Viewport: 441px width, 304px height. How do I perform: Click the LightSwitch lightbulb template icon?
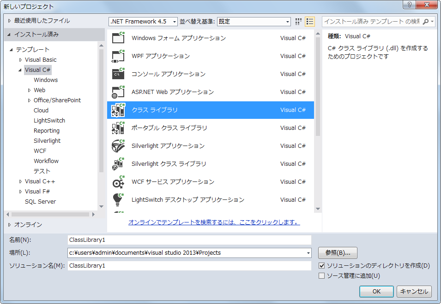click(x=118, y=199)
